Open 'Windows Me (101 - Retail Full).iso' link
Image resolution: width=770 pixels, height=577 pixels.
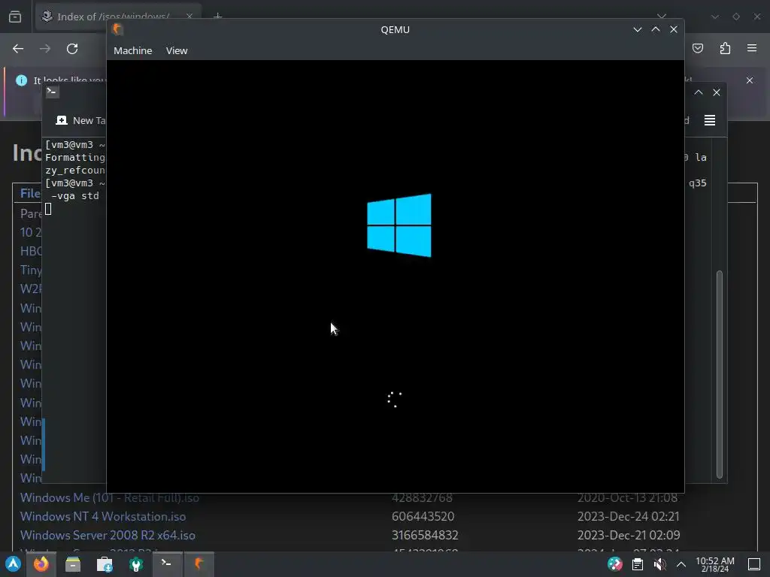[110, 497]
